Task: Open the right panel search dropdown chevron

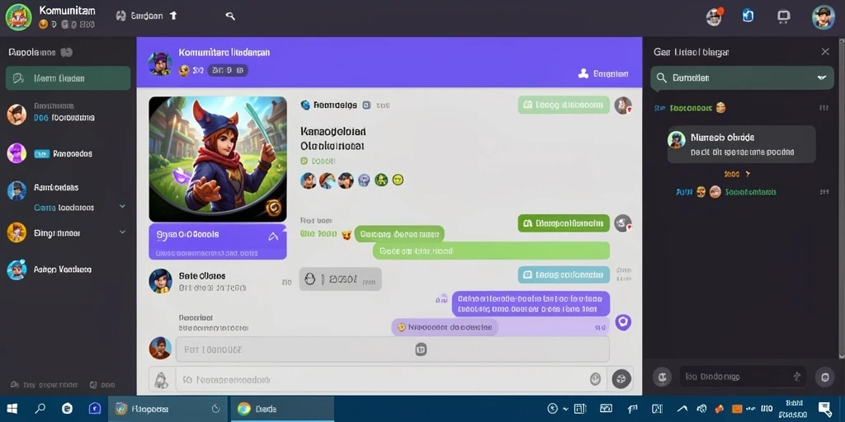Action: [x=822, y=78]
